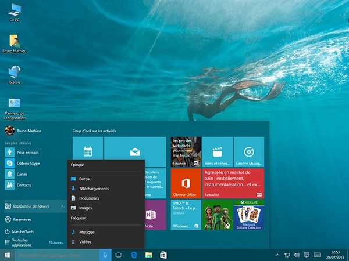Image resolution: width=349 pixels, height=261 pixels.
Task: Open Vidéos from the frequent list
Action: tap(106, 242)
